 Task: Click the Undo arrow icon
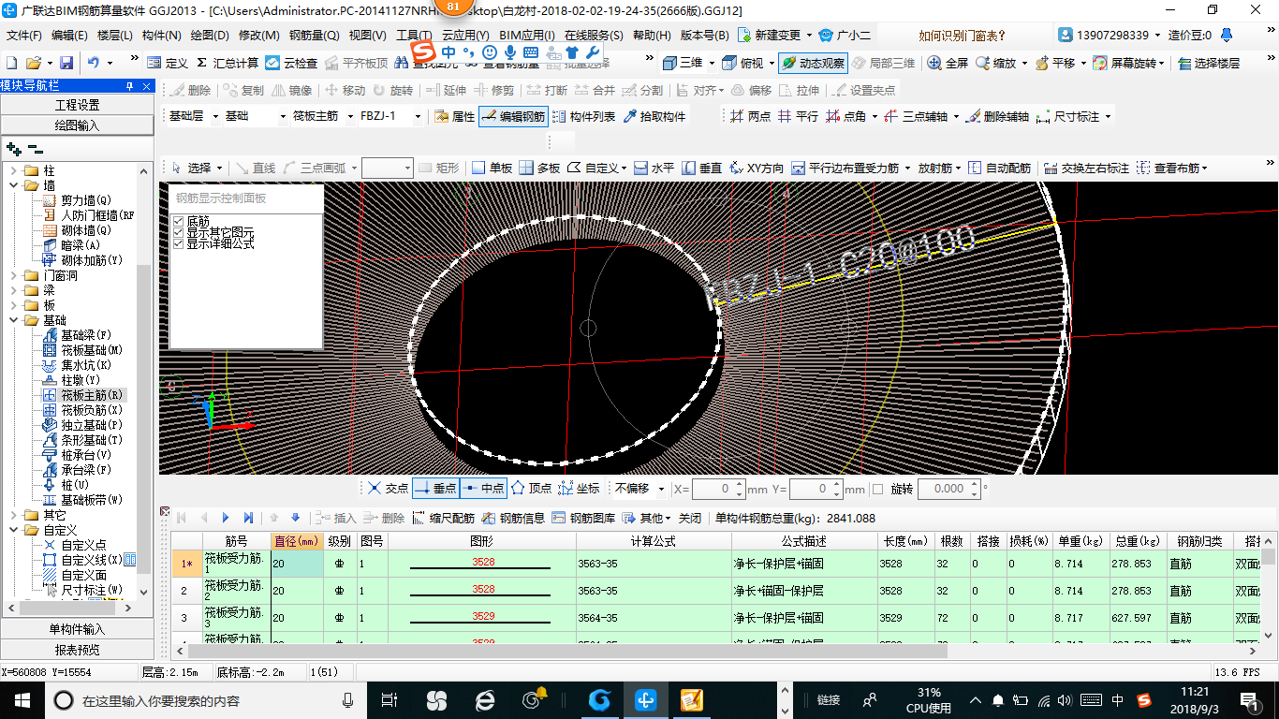coord(94,63)
